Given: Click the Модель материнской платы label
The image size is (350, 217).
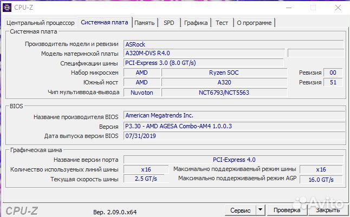Looking at the screenshot, I should pyautogui.click(x=80, y=54).
